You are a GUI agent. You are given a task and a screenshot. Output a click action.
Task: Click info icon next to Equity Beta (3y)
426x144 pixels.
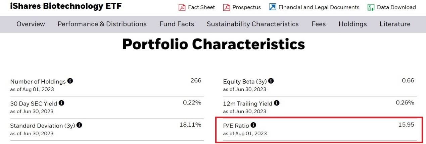tap(271, 81)
